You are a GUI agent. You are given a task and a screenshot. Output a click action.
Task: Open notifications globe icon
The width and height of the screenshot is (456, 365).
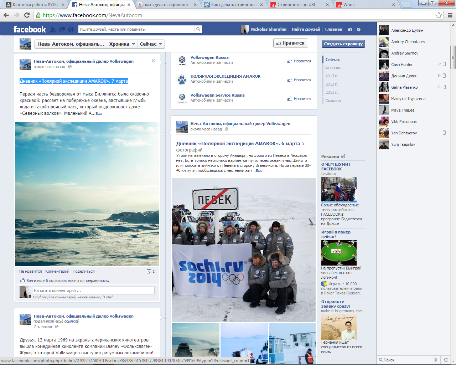[x=71, y=30]
